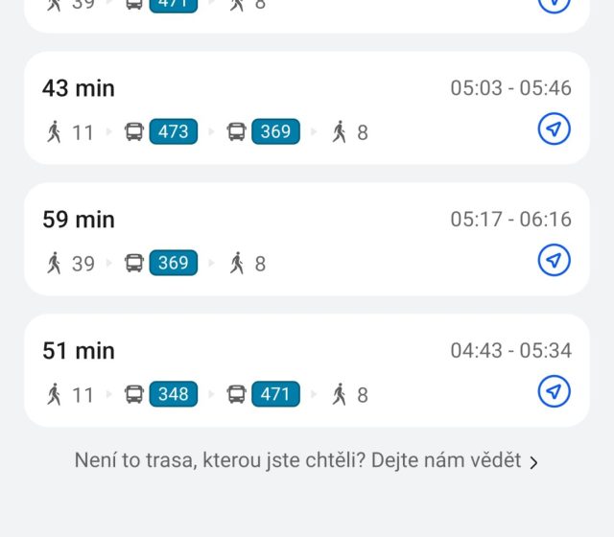Click bus line 473 badge

coord(174,131)
